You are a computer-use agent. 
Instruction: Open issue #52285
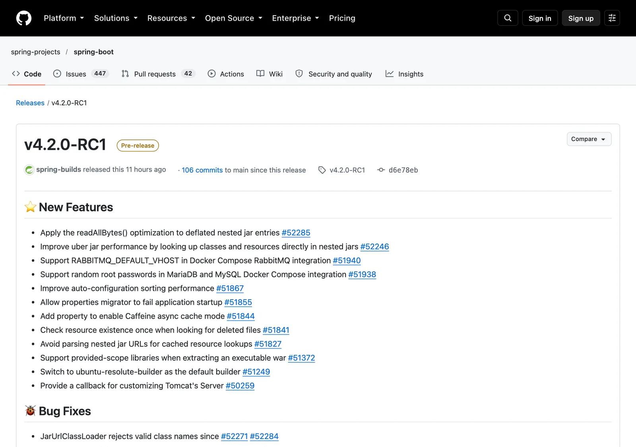(x=296, y=233)
